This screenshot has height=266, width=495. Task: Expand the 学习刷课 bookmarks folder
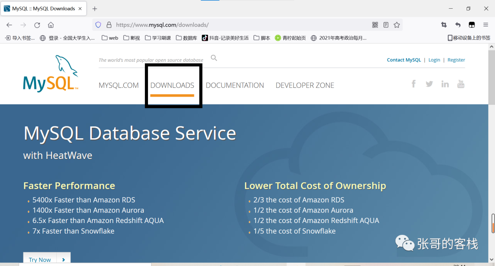tap(158, 38)
